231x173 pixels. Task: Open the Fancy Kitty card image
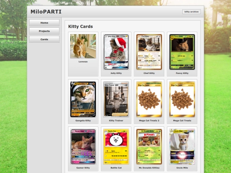click(x=182, y=52)
